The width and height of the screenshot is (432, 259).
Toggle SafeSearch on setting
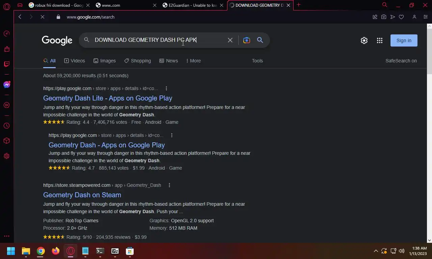point(401,61)
